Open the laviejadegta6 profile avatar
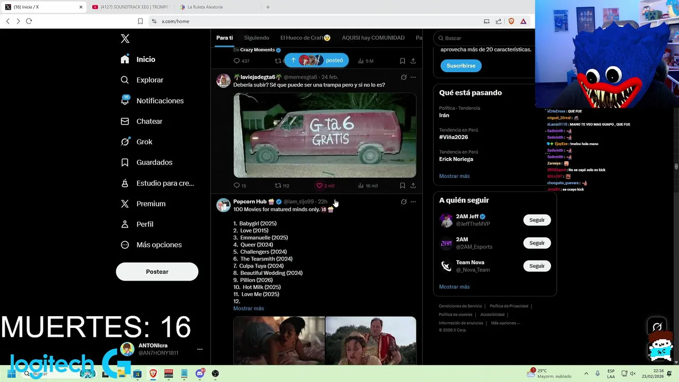Screen dimensions: 679x382 pyautogui.click(x=223, y=81)
